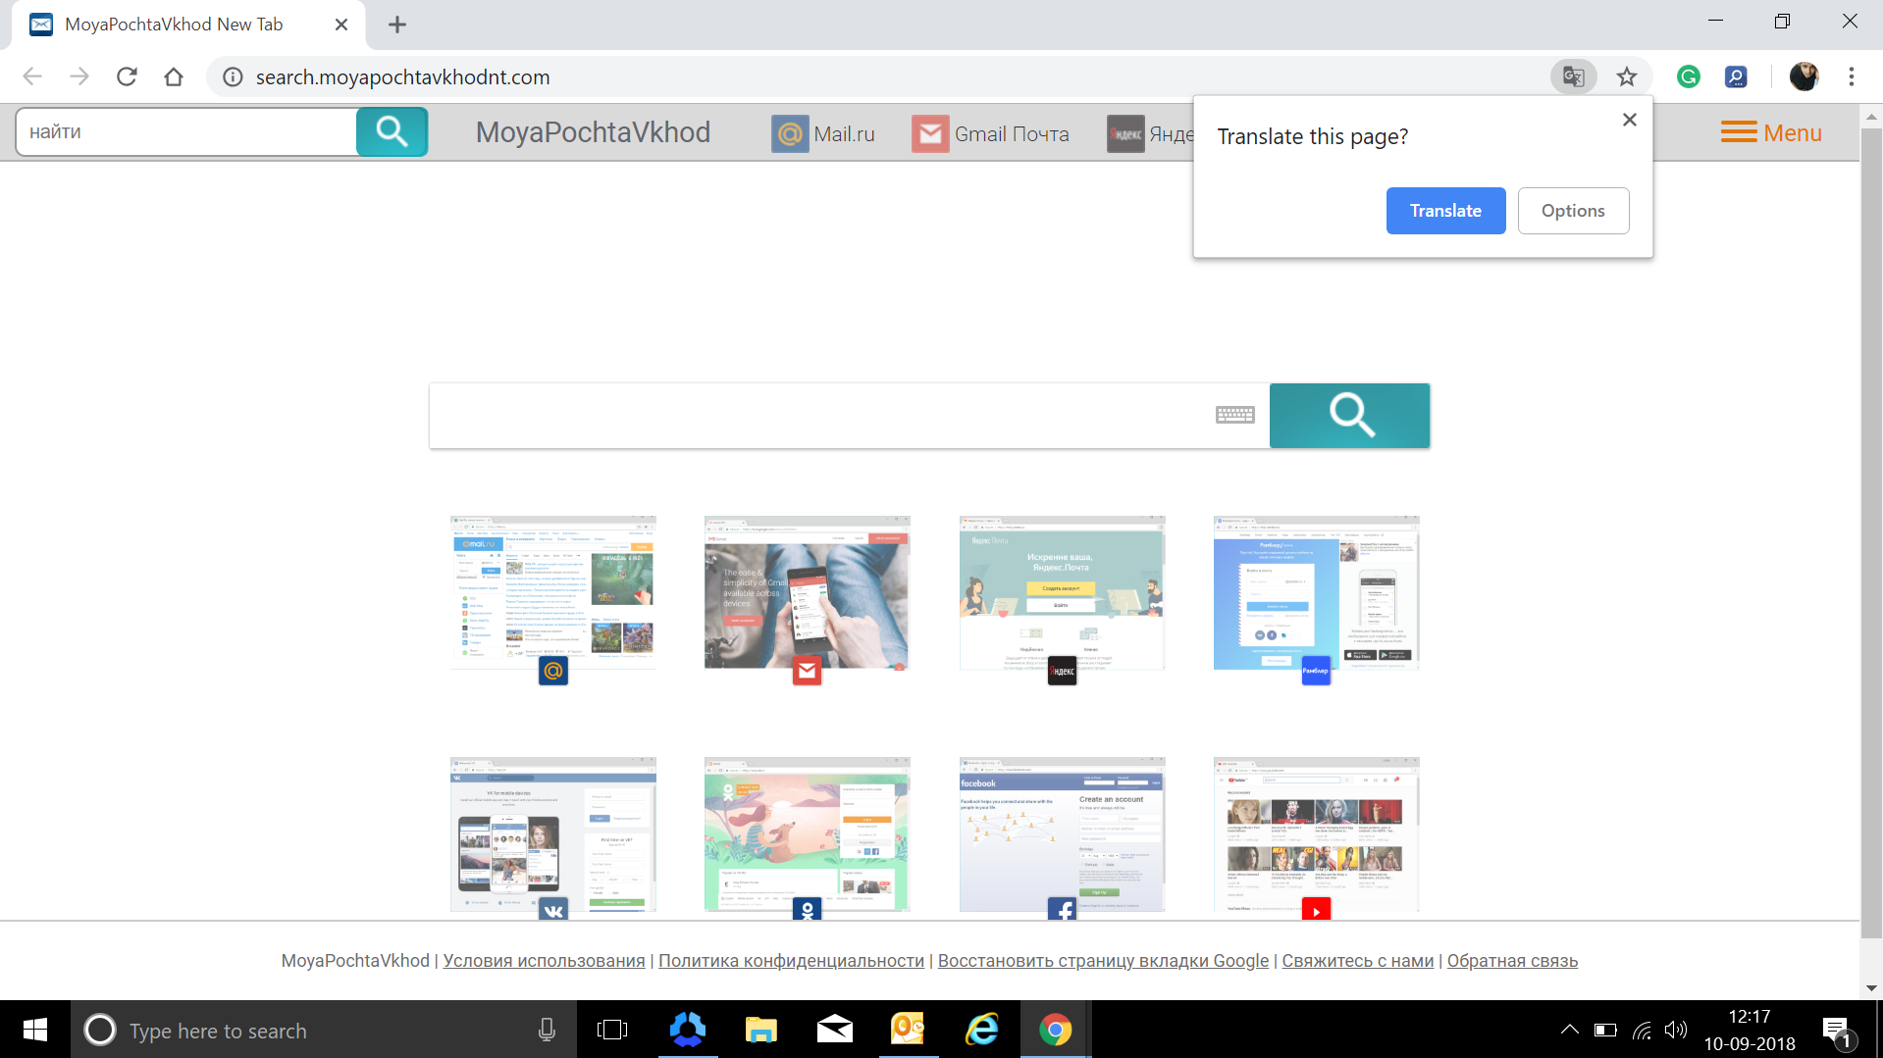Image resolution: width=1883 pixels, height=1058 pixels.
Task: Click the page scrollbar down arrow
Action: (x=1871, y=987)
